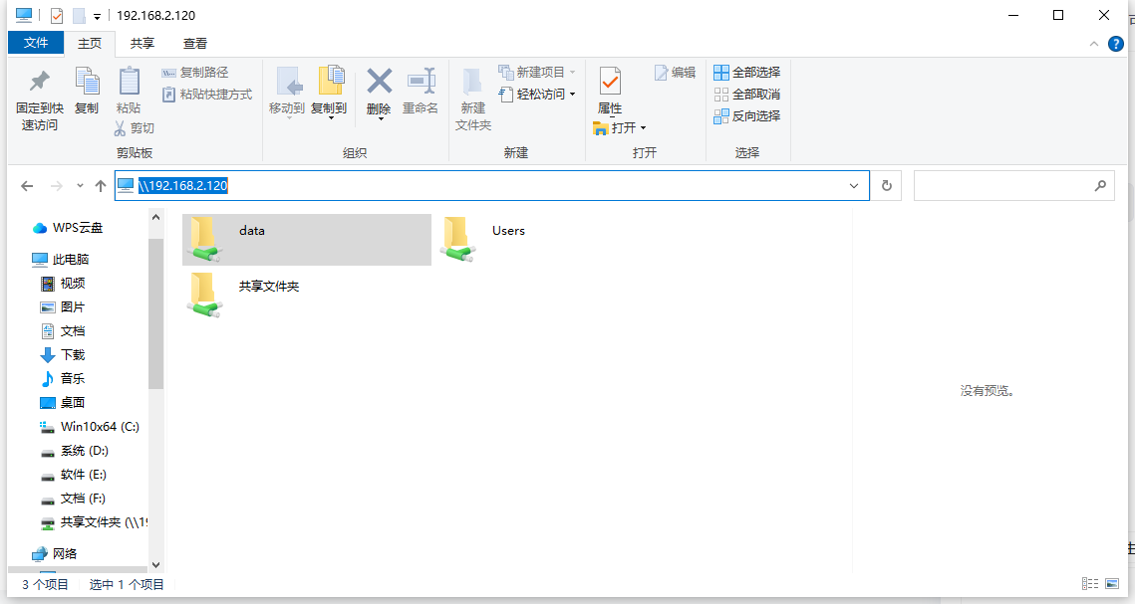Expand address bar history dropdown
1135x604 pixels.
pyautogui.click(x=854, y=186)
